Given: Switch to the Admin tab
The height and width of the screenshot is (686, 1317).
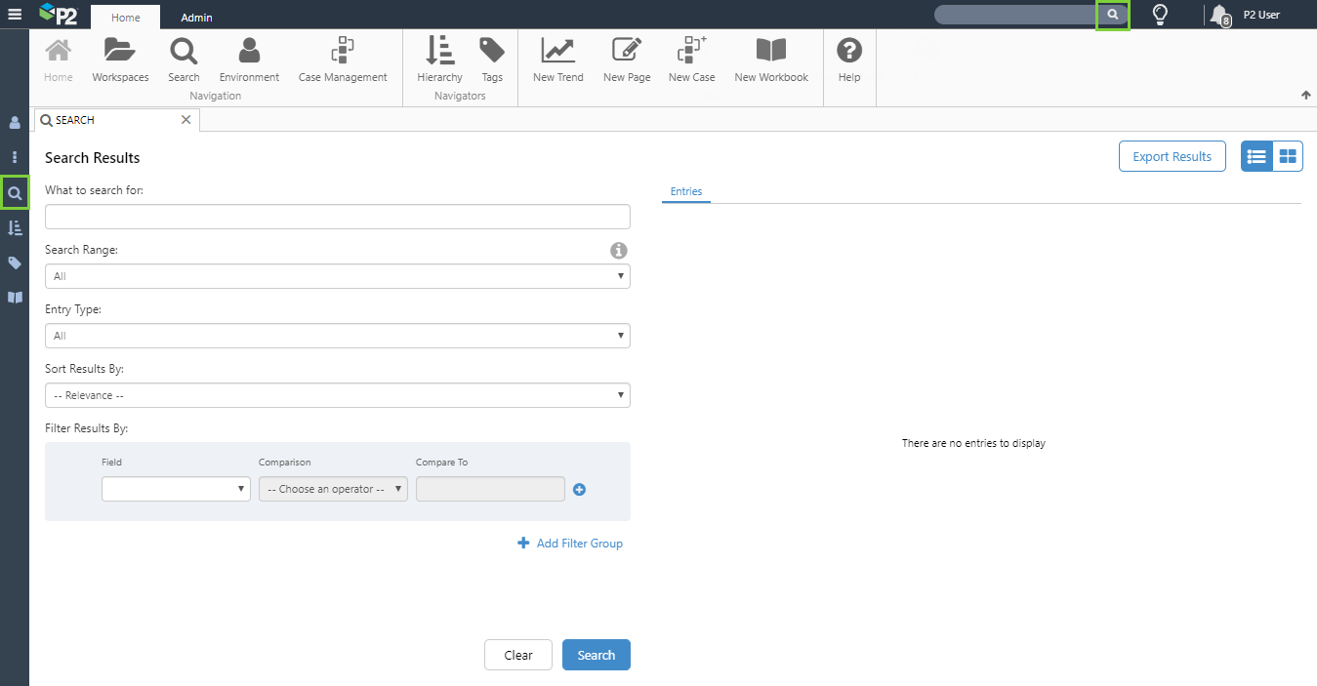Looking at the screenshot, I should pyautogui.click(x=196, y=18).
